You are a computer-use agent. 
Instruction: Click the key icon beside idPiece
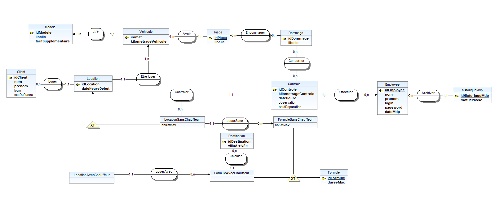point(210,38)
